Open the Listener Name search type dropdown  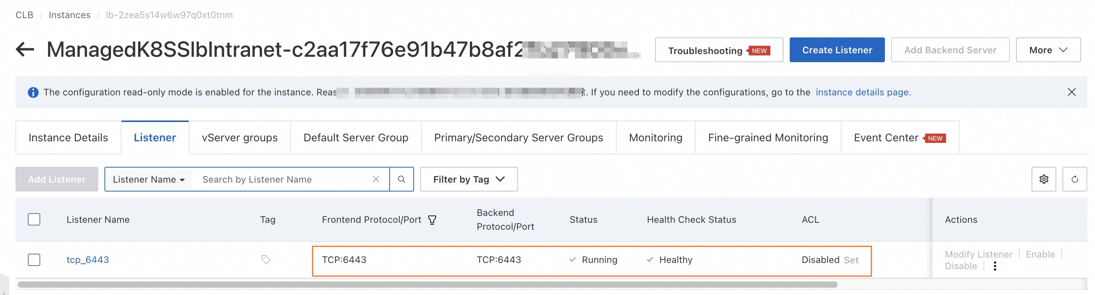148,180
